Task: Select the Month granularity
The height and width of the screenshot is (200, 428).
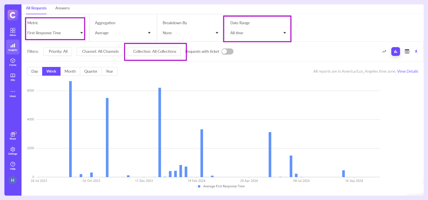Action: coord(70,71)
